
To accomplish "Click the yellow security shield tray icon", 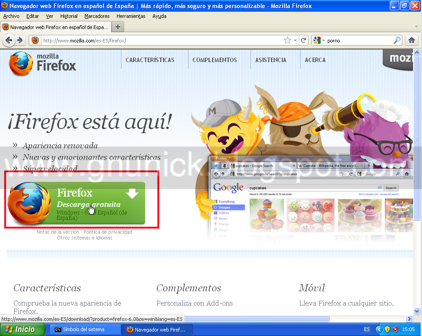I will click(x=387, y=329).
